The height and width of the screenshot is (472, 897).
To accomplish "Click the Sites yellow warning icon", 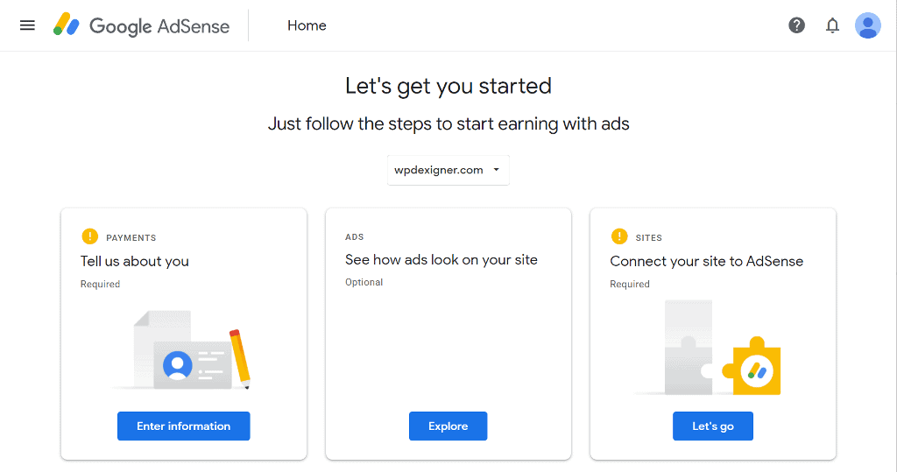I will 619,236.
